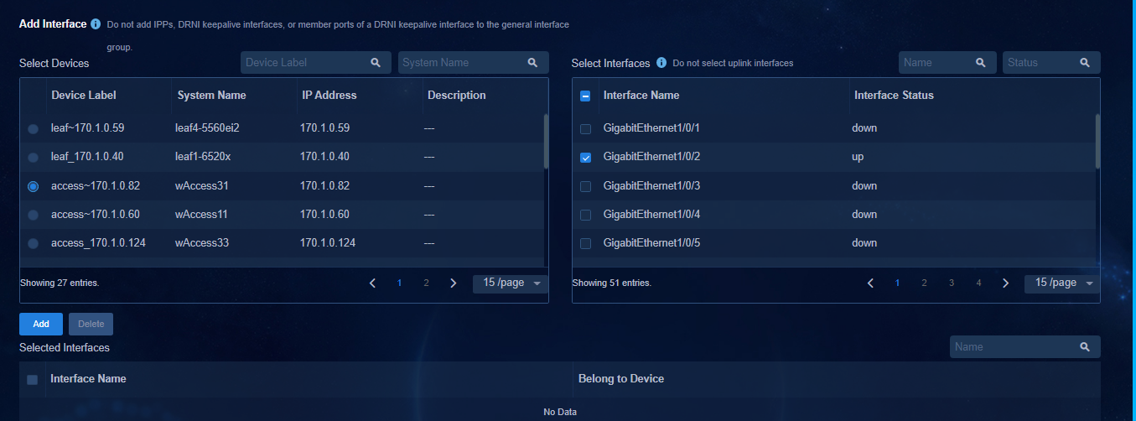The height and width of the screenshot is (421, 1136).
Task: Click the 'up' status of GigabitEthernet1/0/2
Action: [858, 157]
